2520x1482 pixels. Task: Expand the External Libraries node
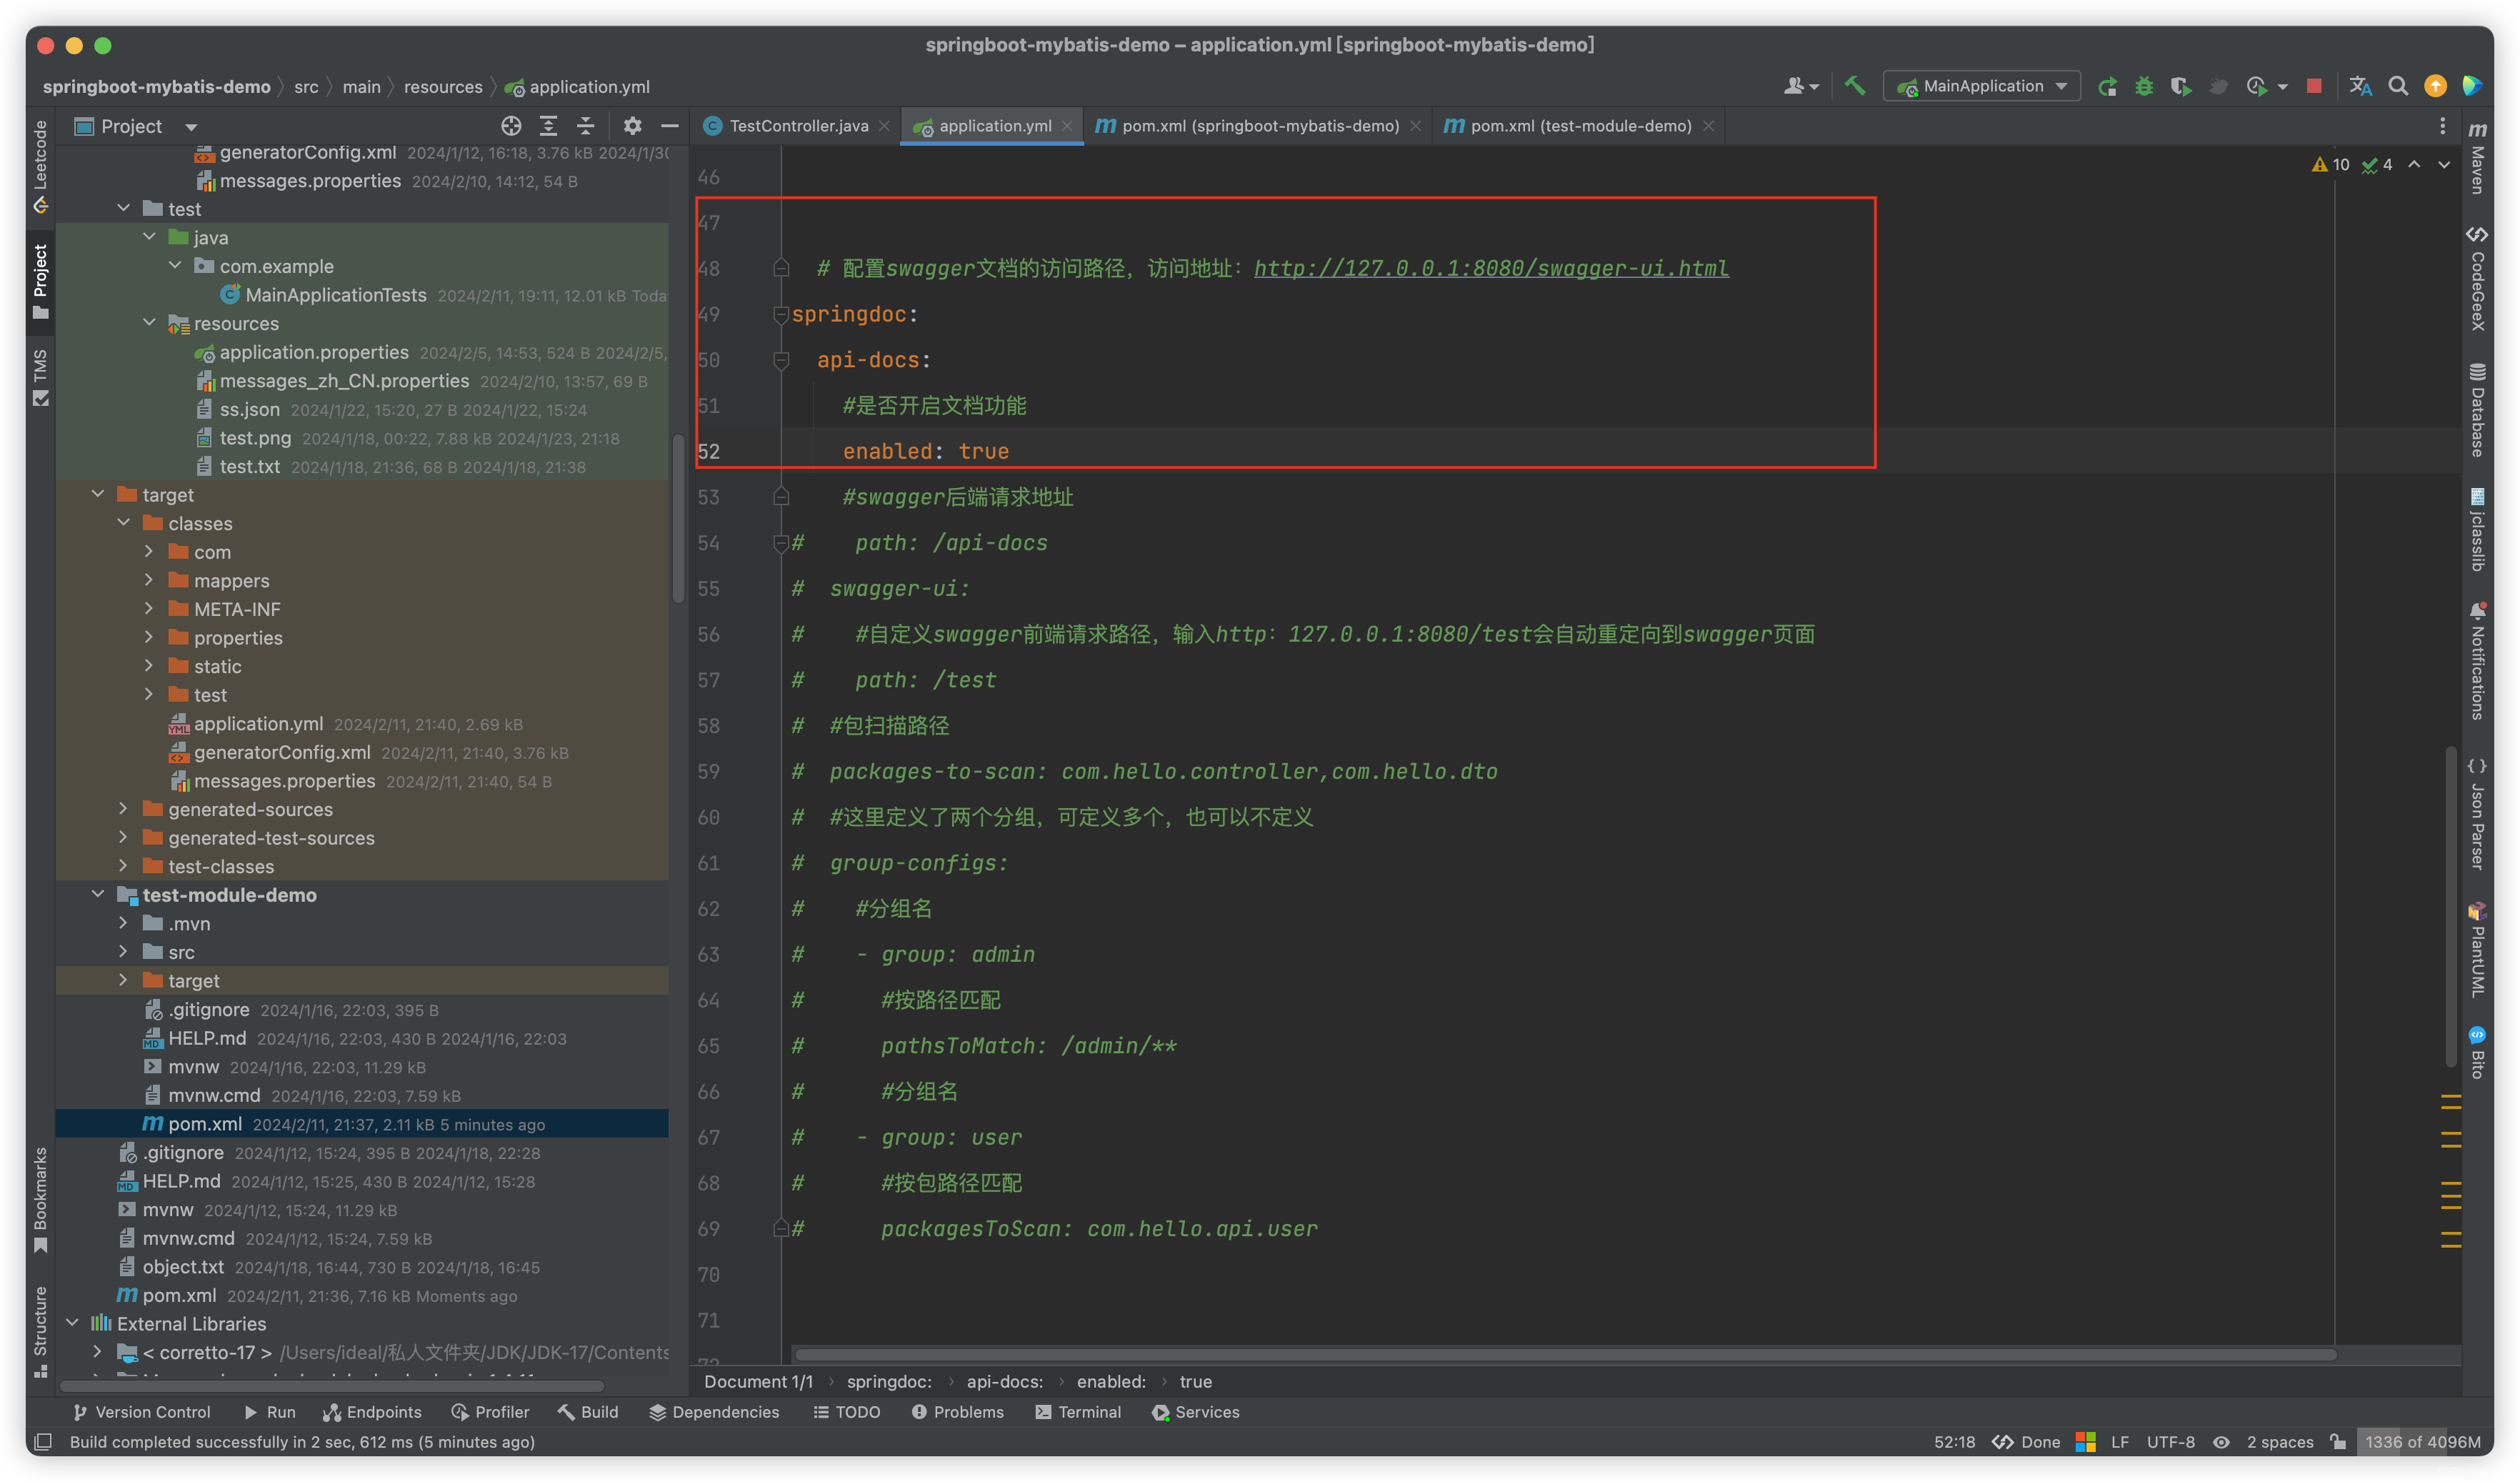[x=72, y=1323]
